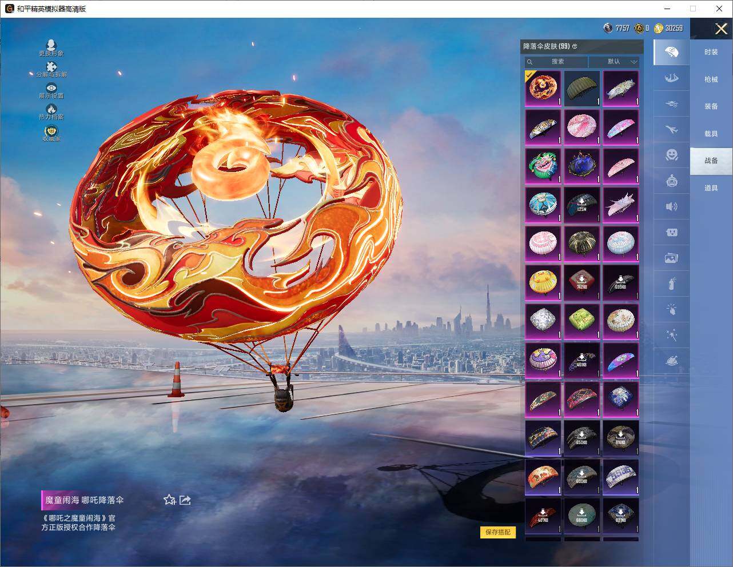Open the emote smiley category icon
Screen dimensions: 733x567
(672, 155)
